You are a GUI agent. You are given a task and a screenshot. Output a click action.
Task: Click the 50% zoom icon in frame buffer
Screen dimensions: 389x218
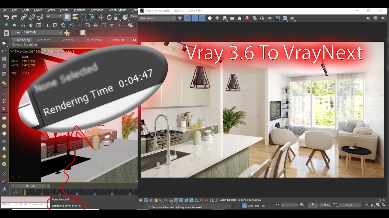pyautogui.click(x=285, y=18)
